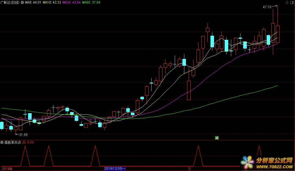Expand the dropdown next to 广联达(日线)
Viewport: 295px width, 171px height.
(22, 2)
